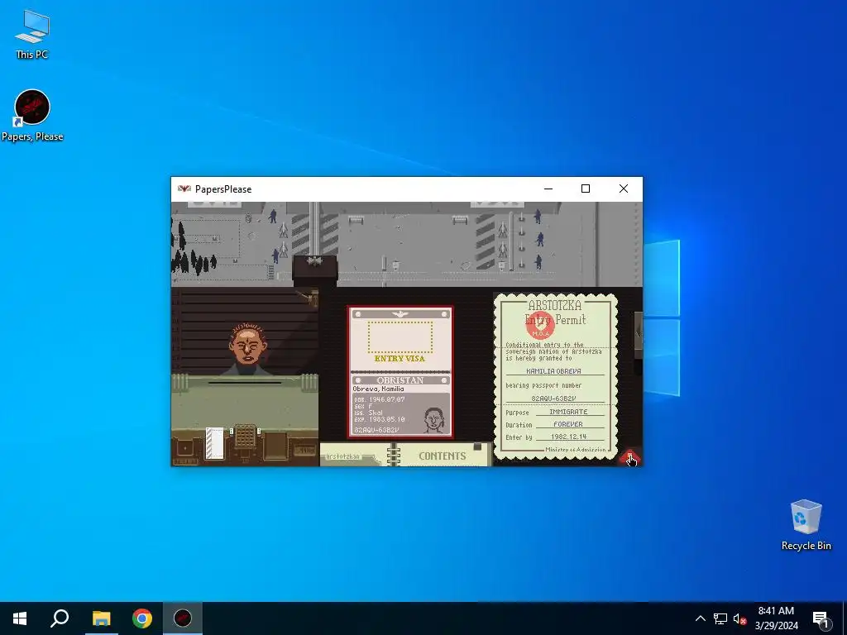Image resolution: width=847 pixels, height=635 pixels.
Task: Click the IMMIGRATE purpose on permit
Action: (568, 412)
